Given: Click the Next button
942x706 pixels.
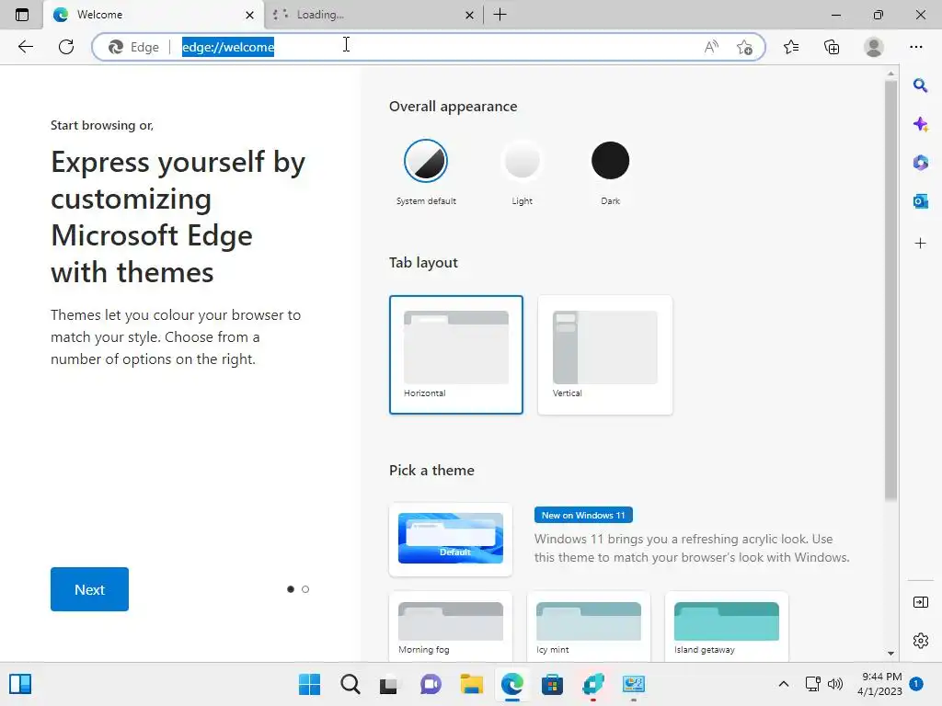Looking at the screenshot, I should click(89, 589).
